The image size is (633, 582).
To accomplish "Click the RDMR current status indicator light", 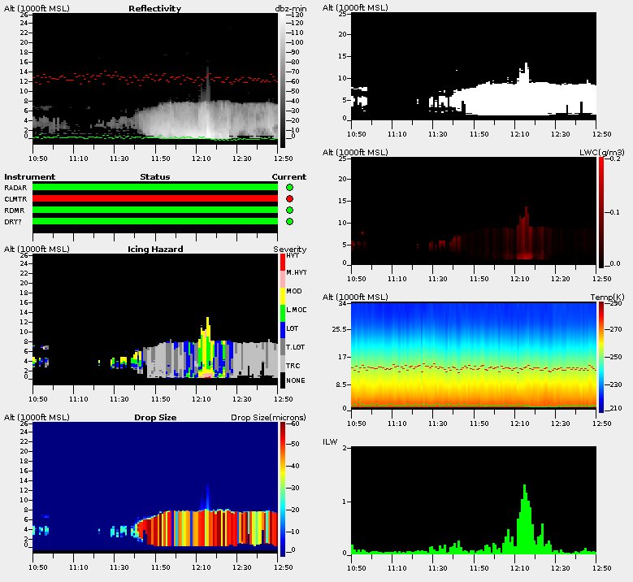I will [290, 211].
